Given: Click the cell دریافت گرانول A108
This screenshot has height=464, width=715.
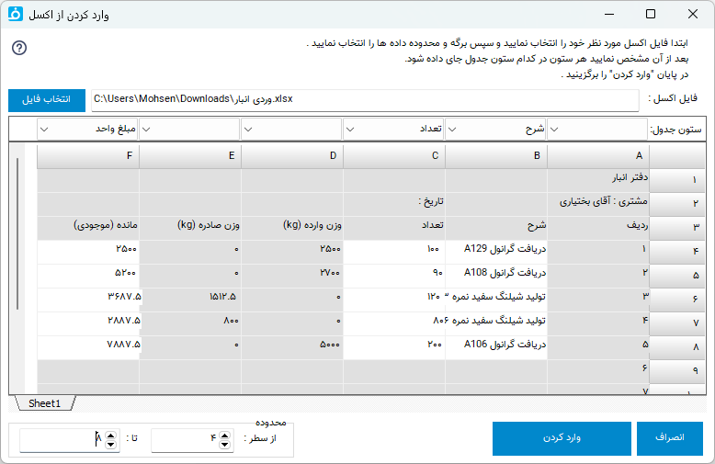Looking at the screenshot, I should pyautogui.click(x=496, y=276).
